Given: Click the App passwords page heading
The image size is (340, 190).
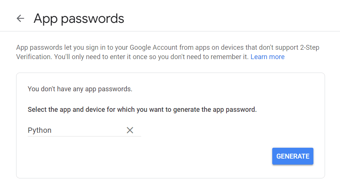Looking at the screenshot, I should pyautogui.click(x=79, y=18).
